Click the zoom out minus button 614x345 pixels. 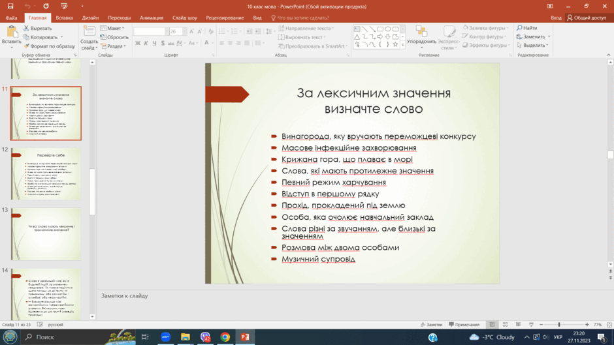(x=541, y=325)
